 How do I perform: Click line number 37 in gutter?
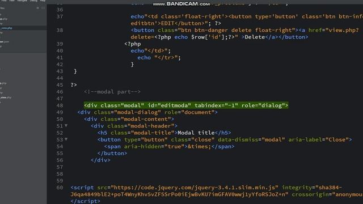tap(60, 16)
